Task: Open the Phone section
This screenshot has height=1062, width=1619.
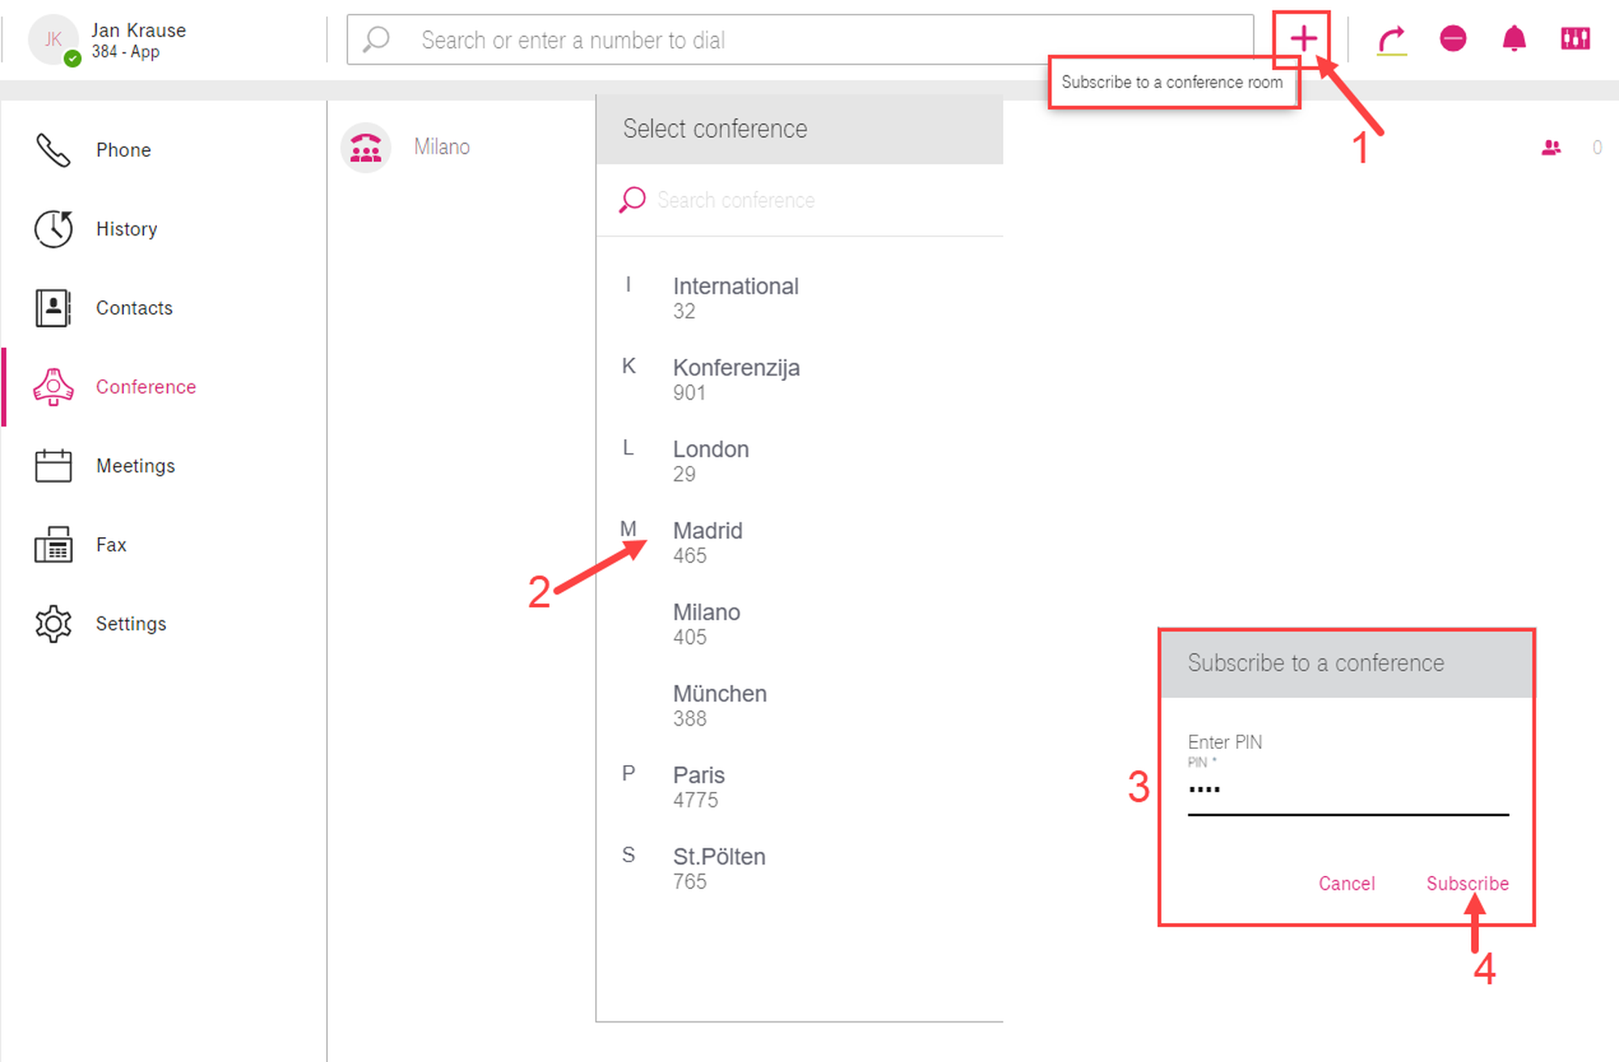Action: pyautogui.click(x=123, y=150)
